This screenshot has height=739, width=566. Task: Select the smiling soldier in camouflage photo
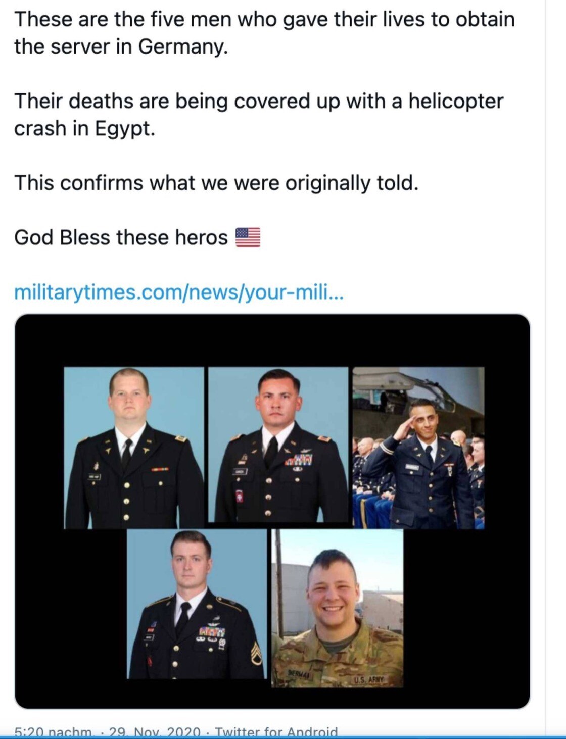(338, 608)
